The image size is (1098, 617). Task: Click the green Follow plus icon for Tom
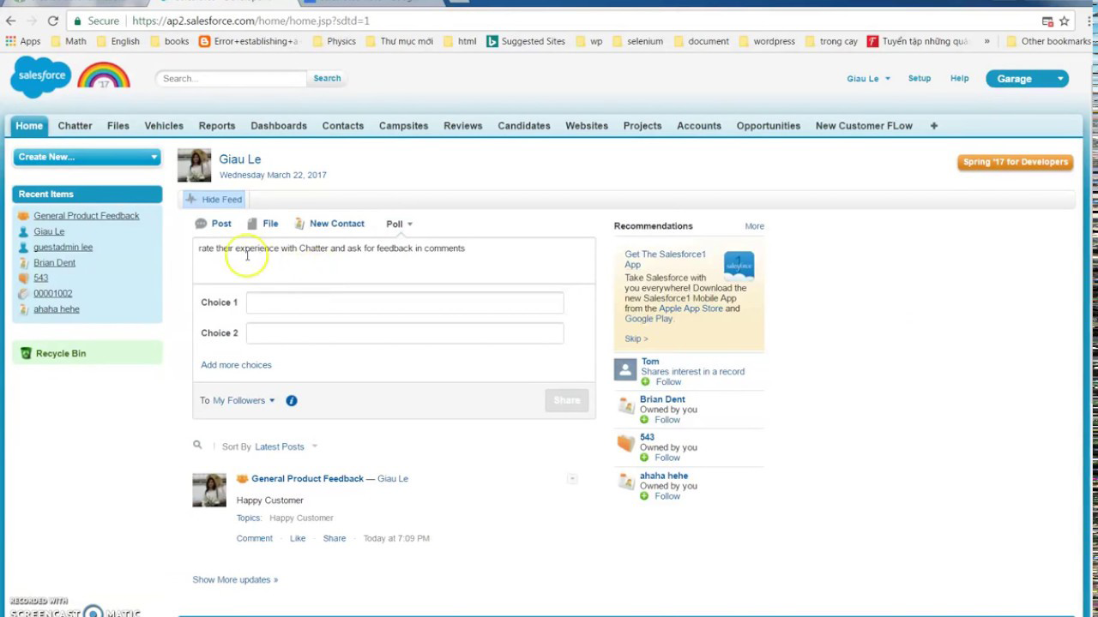point(645,382)
